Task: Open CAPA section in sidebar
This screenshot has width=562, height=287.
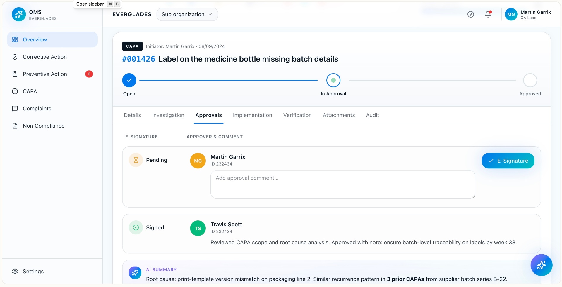Action: [52, 91]
